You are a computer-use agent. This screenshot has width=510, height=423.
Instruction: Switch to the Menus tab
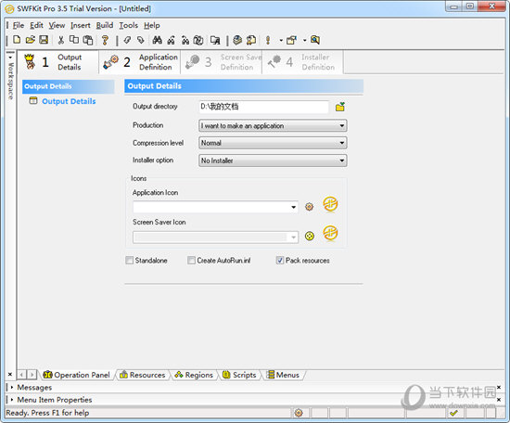tap(283, 375)
